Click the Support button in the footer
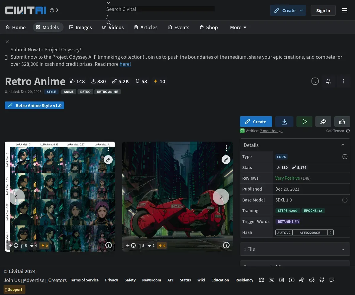The height and width of the screenshot is (295, 355). click(14, 289)
